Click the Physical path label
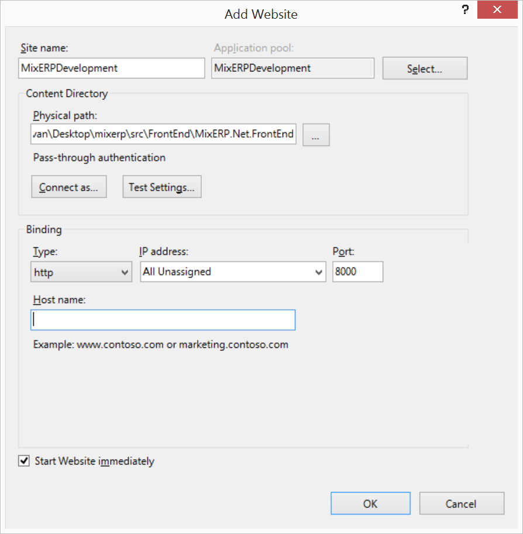Screen dimensions: 523x534 (65, 116)
